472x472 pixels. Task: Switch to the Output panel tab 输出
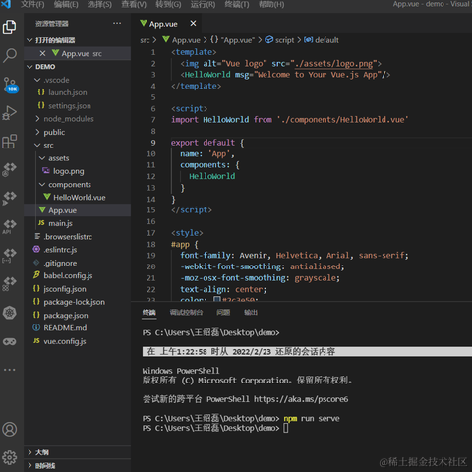251,313
